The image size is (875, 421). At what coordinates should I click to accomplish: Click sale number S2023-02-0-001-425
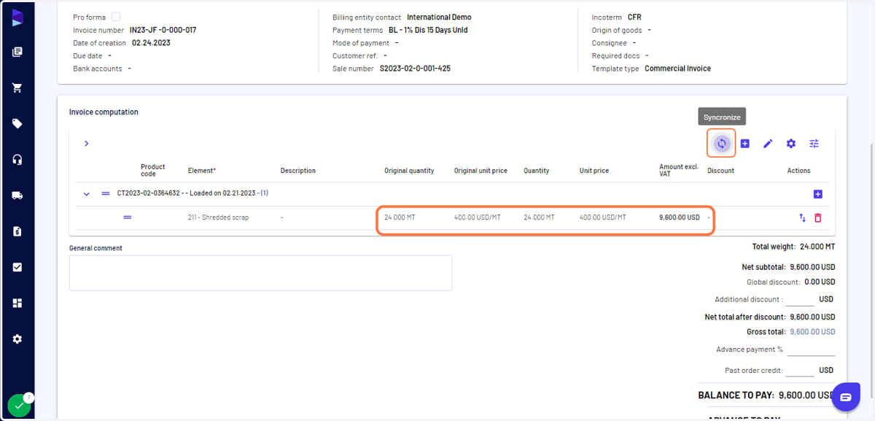tap(415, 69)
